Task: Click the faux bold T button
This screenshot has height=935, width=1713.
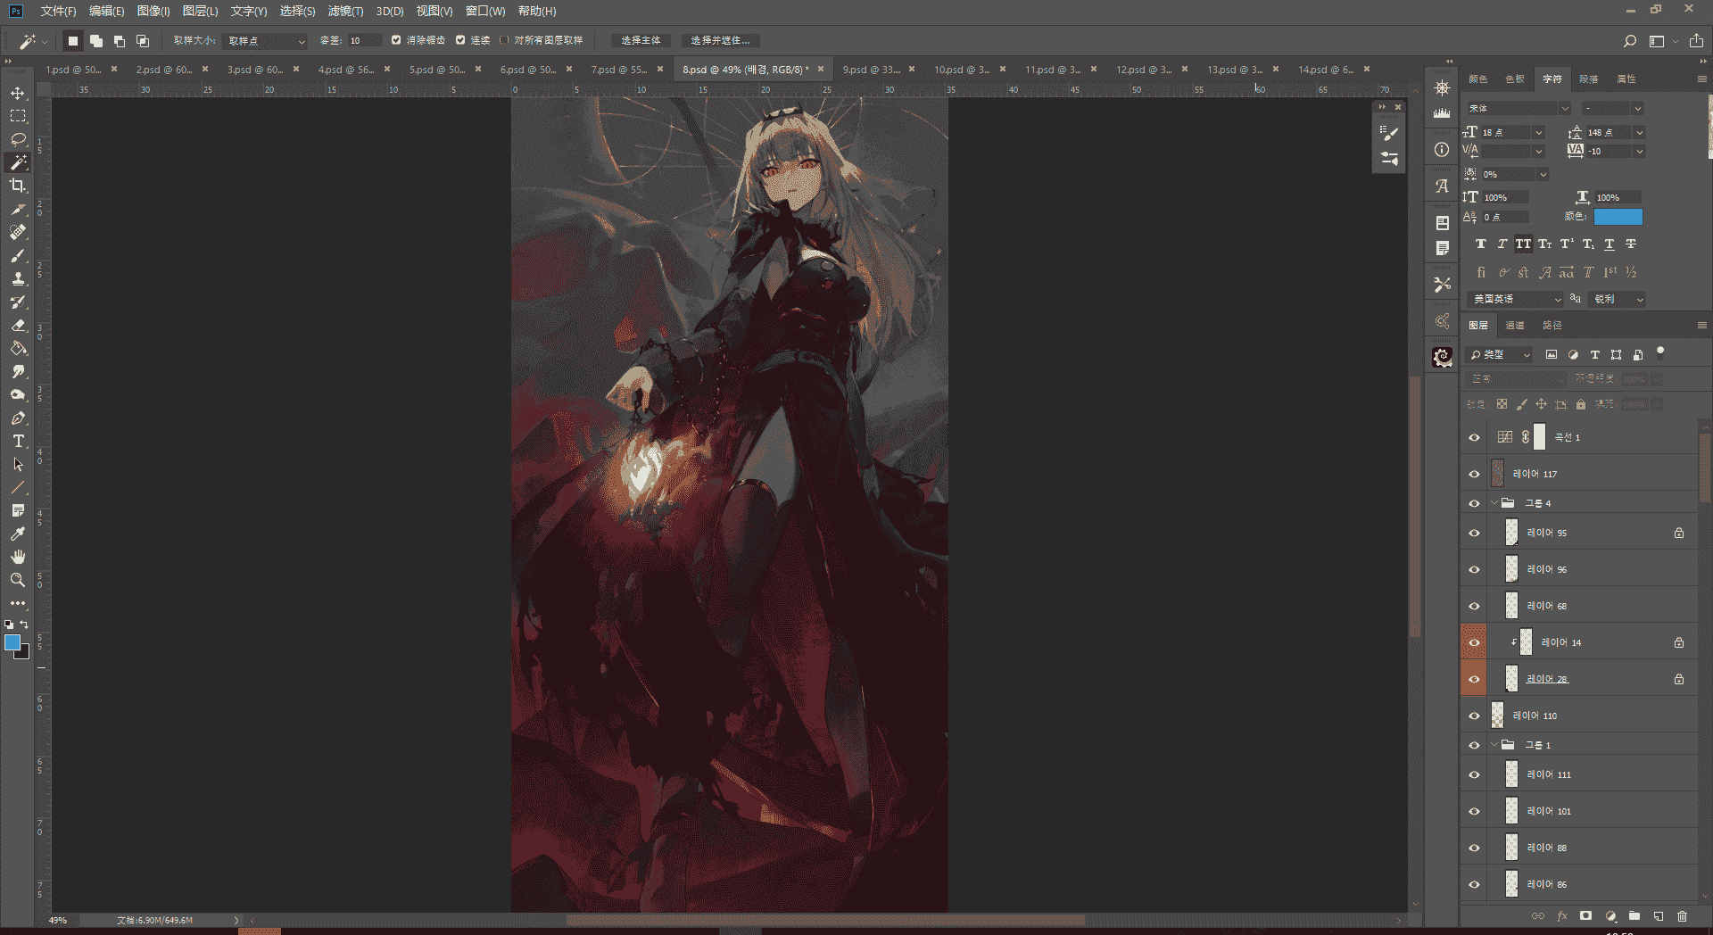Action: pyautogui.click(x=1480, y=244)
